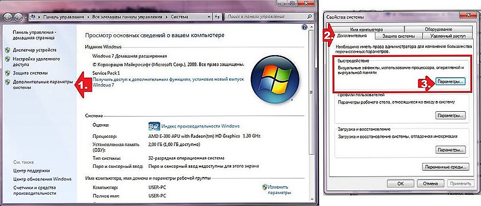Click OK in Свойства системы dialog
The image size is (481, 206).
point(400,184)
